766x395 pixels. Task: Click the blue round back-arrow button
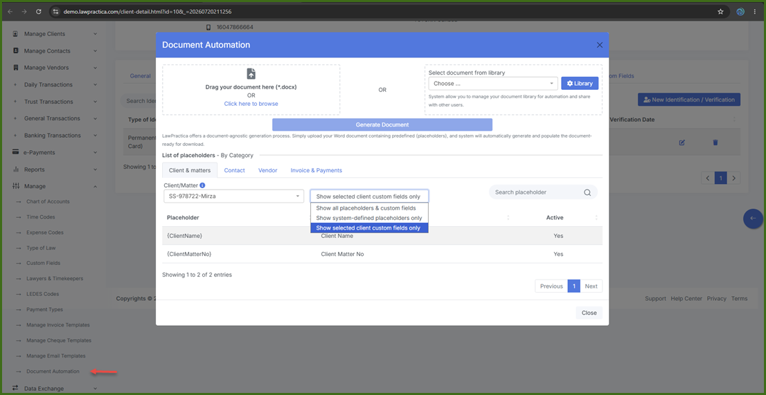point(753,219)
